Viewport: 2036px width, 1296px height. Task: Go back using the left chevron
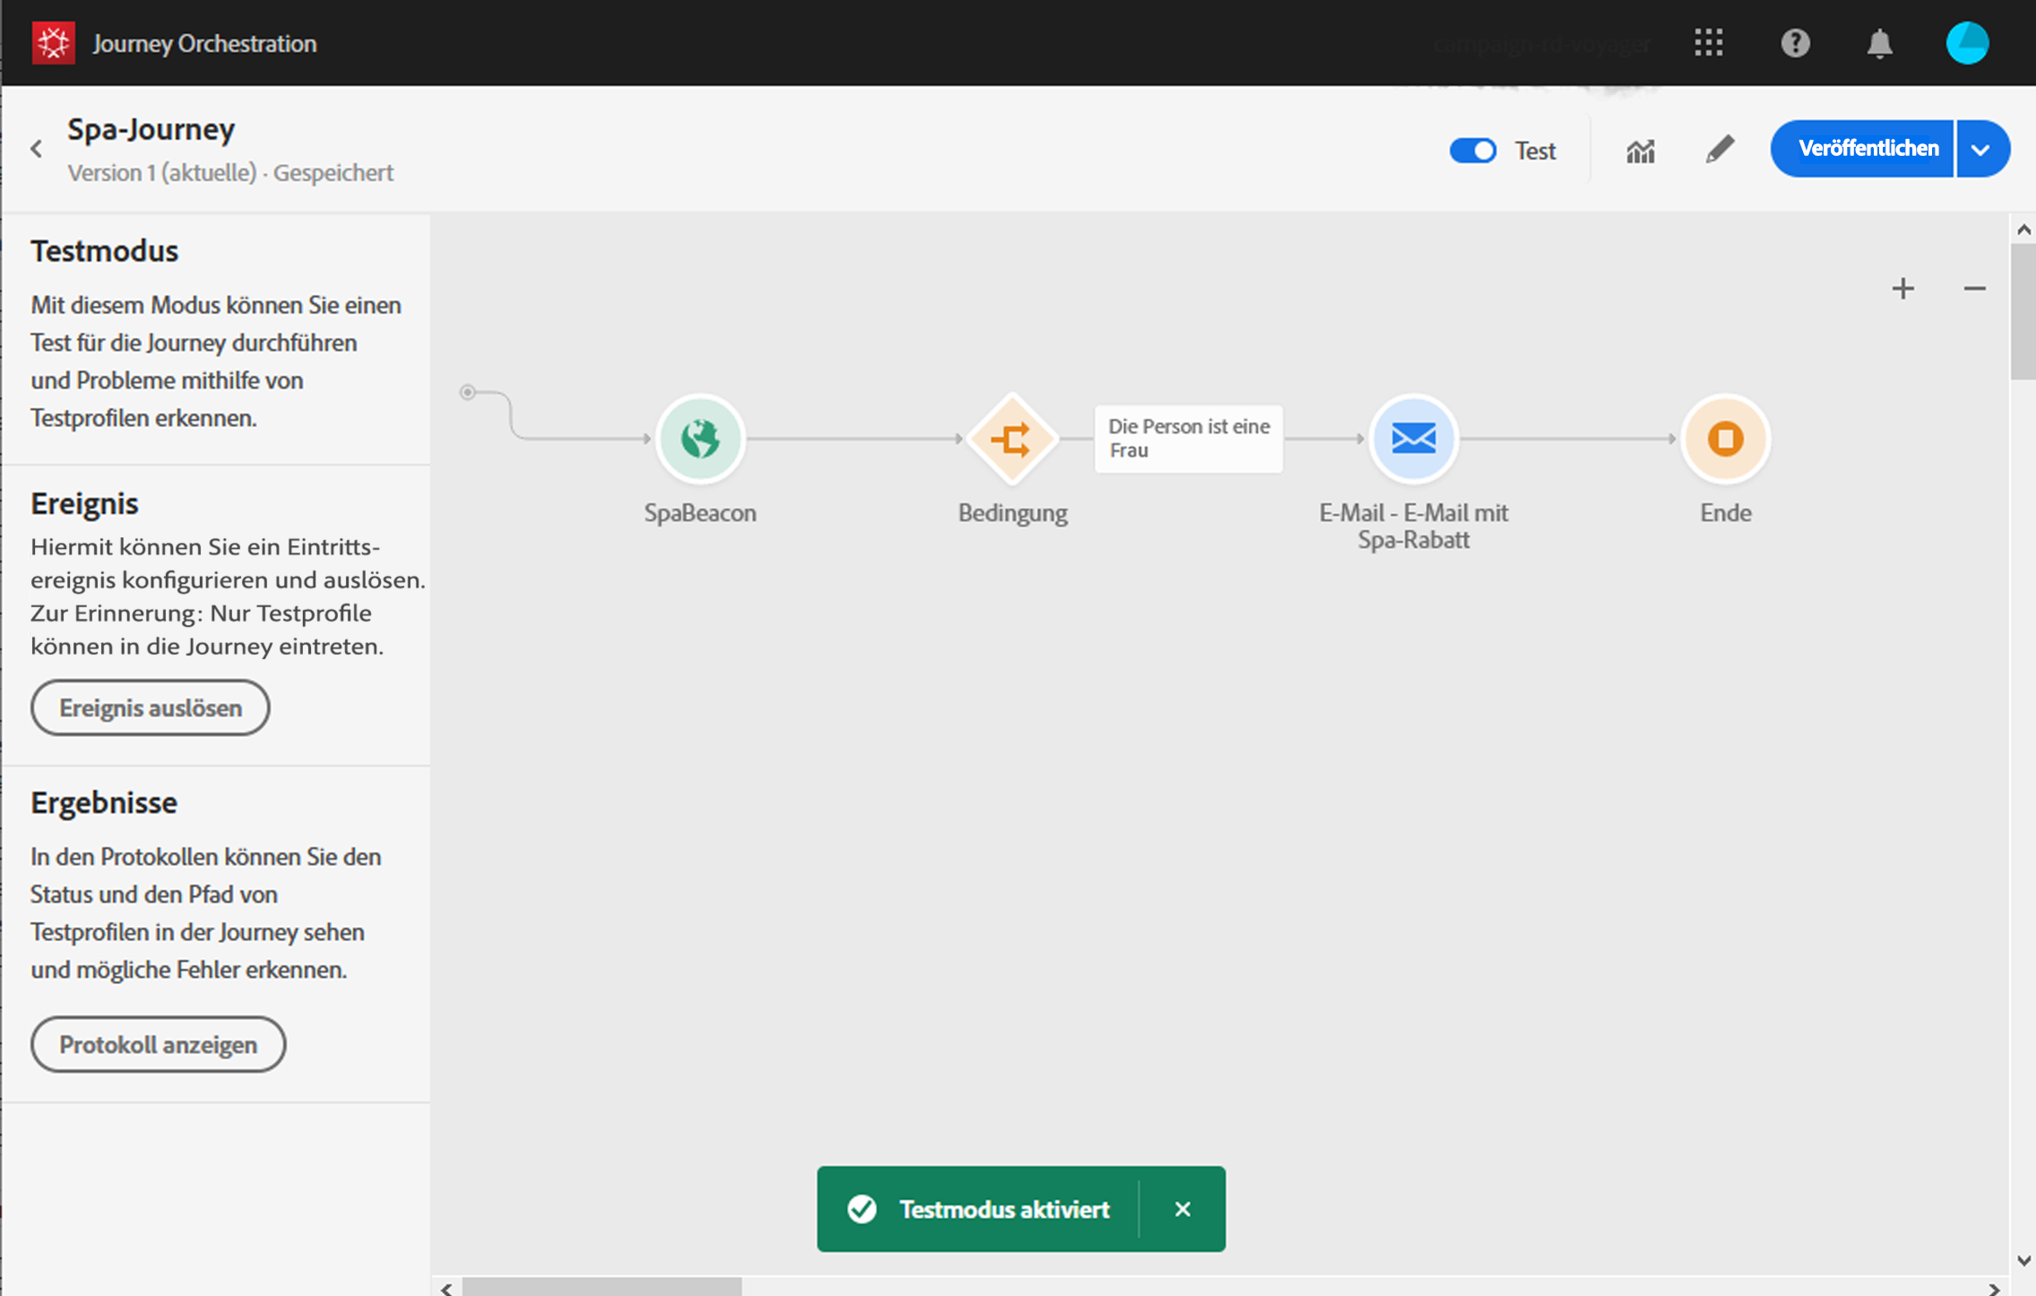[37, 150]
